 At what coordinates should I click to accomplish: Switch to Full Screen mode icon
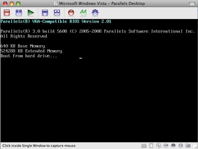[x=45, y=13]
